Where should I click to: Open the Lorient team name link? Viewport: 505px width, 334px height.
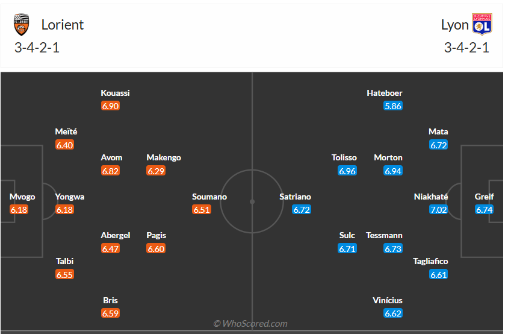coord(63,25)
